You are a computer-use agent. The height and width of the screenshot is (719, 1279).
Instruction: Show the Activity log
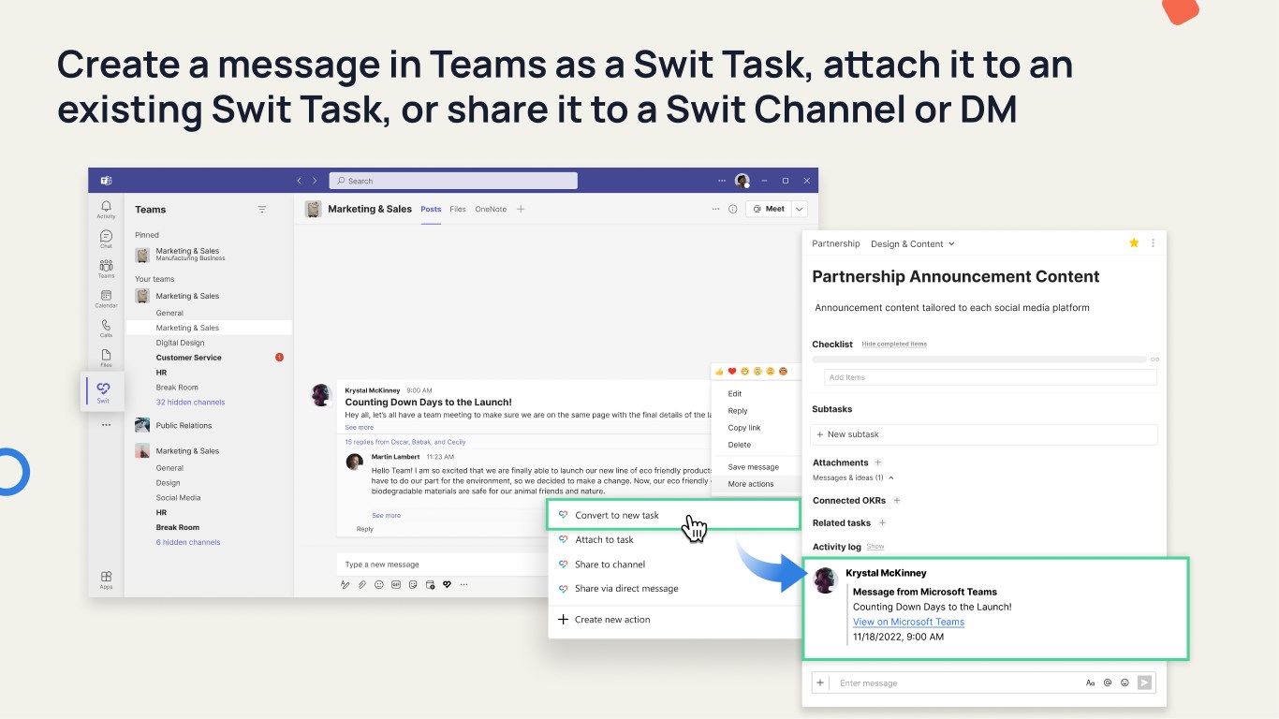pos(875,547)
